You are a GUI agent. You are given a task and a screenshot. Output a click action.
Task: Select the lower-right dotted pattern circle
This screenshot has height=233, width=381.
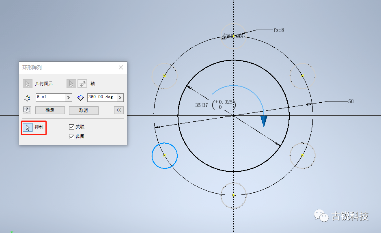303,155
